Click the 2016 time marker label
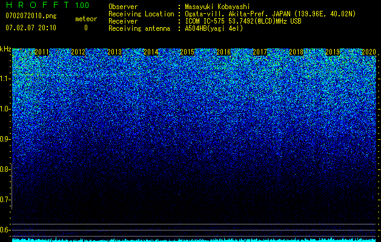The height and width of the screenshot is (242, 381). [x=224, y=52]
